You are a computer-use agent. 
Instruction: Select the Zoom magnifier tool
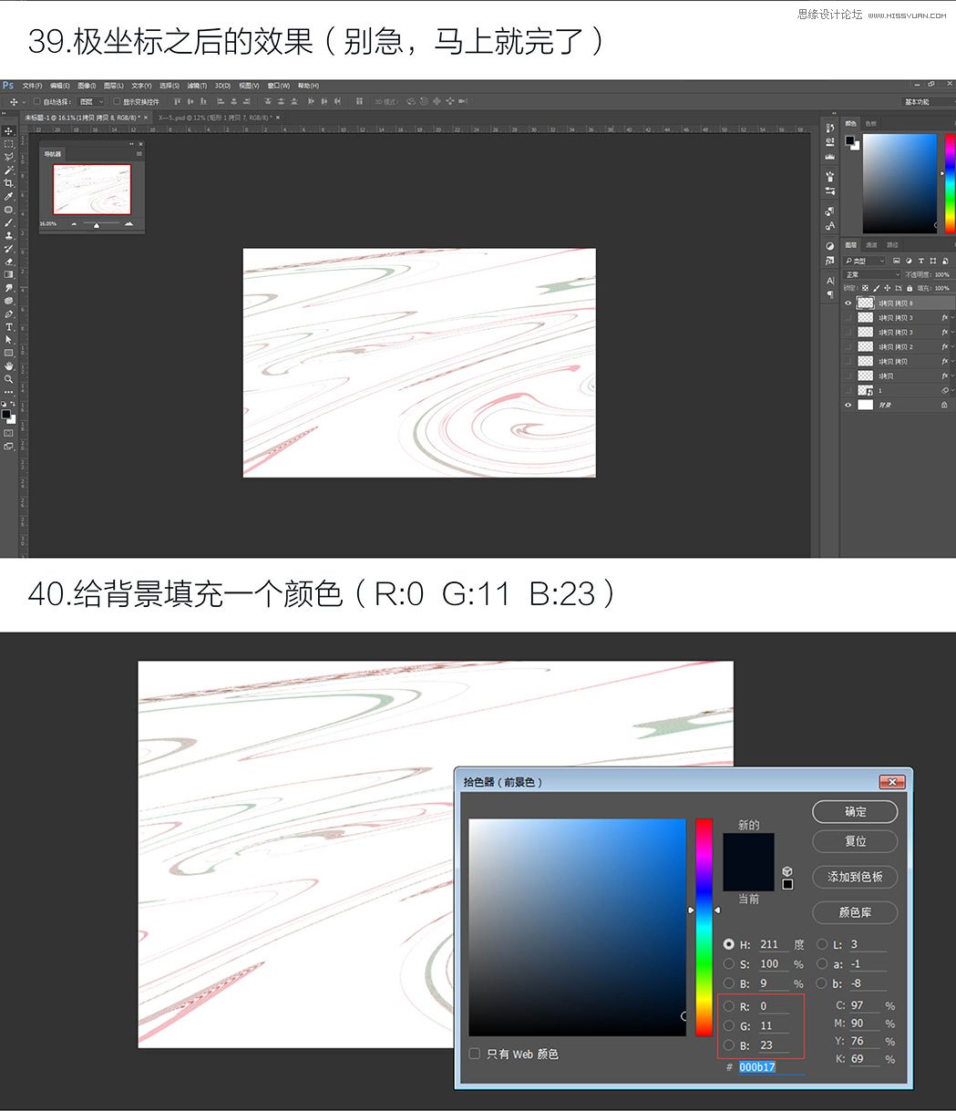click(9, 378)
